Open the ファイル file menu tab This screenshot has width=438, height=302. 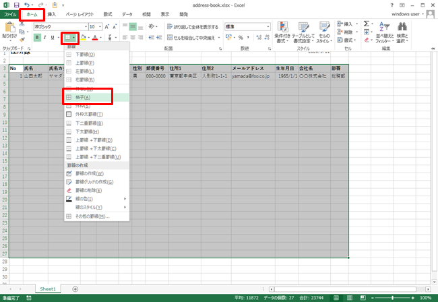point(10,14)
